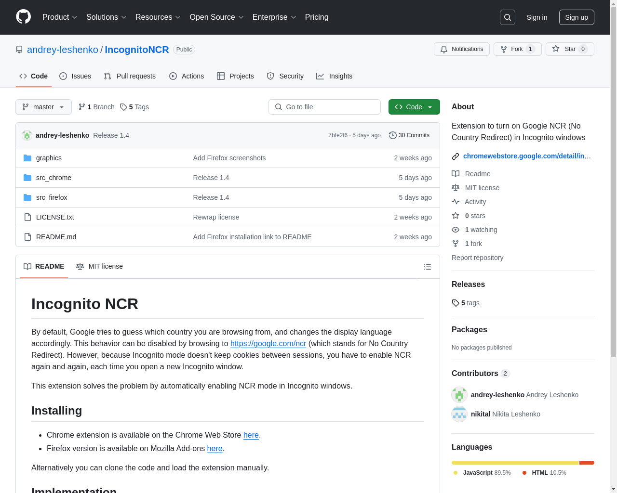Click the README.md file icon
The height and width of the screenshot is (493, 617).
coord(27,237)
